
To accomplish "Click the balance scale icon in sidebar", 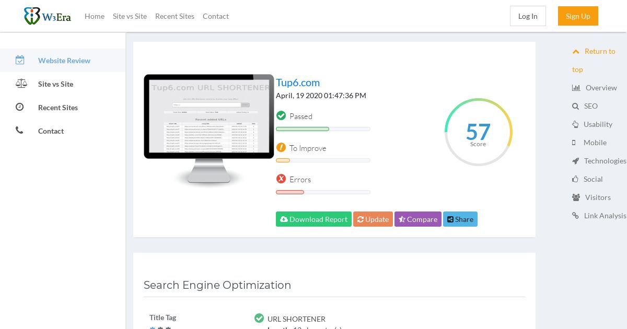I will pos(21,84).
